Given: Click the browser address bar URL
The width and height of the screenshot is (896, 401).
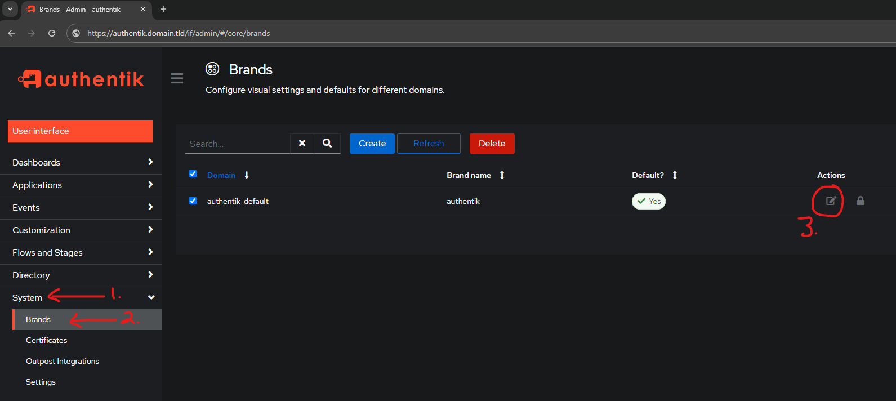Looking at the screenshot, I should [179, 33].
